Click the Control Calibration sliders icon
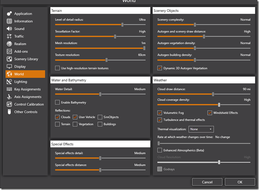Image resolution: width=259 pixels, height=190 pixels. pyautogui.click(x=9, y=104)
